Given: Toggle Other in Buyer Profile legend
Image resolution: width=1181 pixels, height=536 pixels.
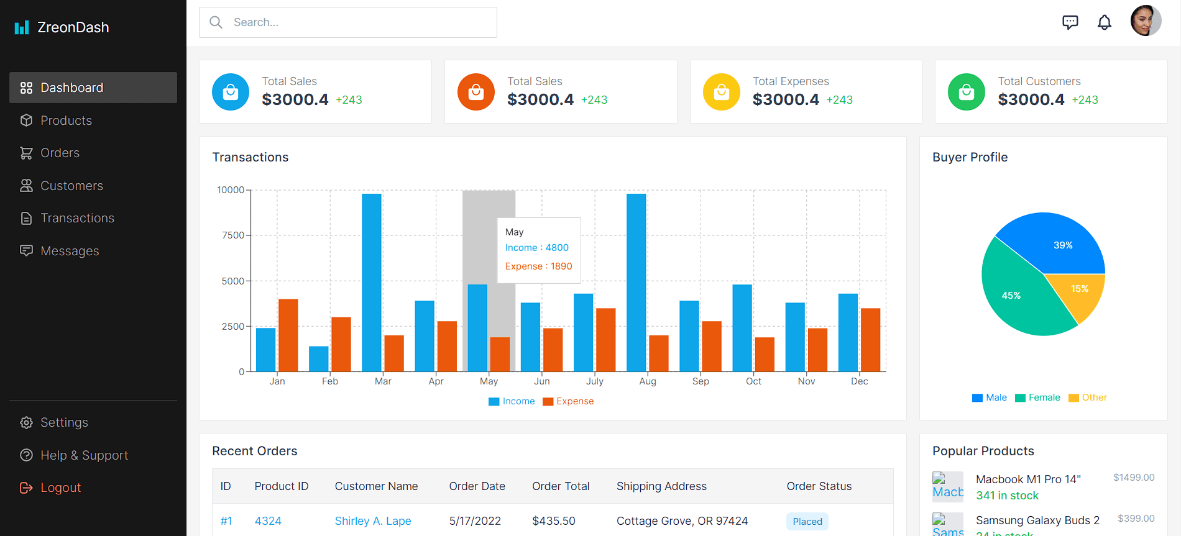Looking at the screenshot, I should 1088,397.
